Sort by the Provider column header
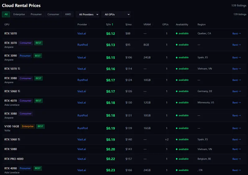 pos(83,24)
